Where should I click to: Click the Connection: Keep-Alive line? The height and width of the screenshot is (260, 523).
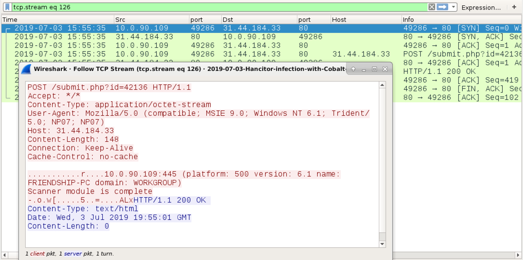pos(80,148)
